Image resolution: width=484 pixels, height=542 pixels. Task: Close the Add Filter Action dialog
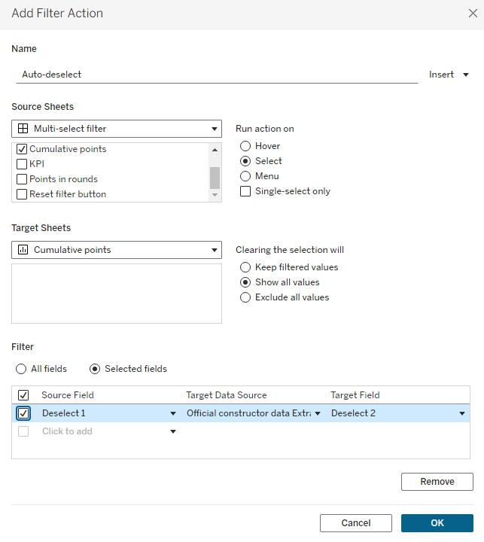(472, 13)
